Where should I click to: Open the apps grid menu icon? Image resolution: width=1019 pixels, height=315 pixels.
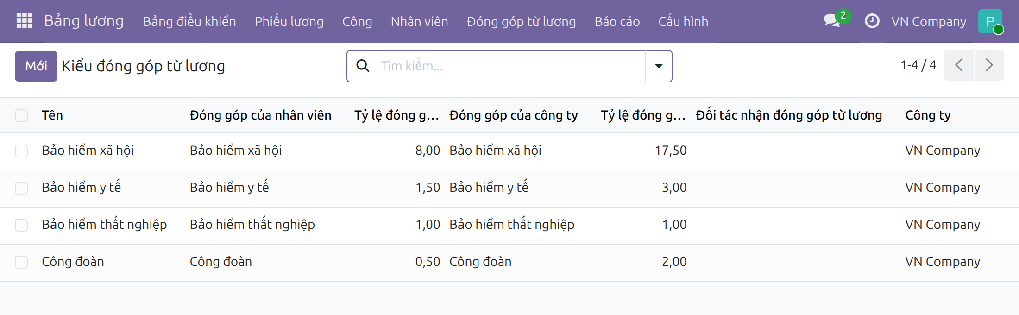pyautogui.click(x=24, y=21)
